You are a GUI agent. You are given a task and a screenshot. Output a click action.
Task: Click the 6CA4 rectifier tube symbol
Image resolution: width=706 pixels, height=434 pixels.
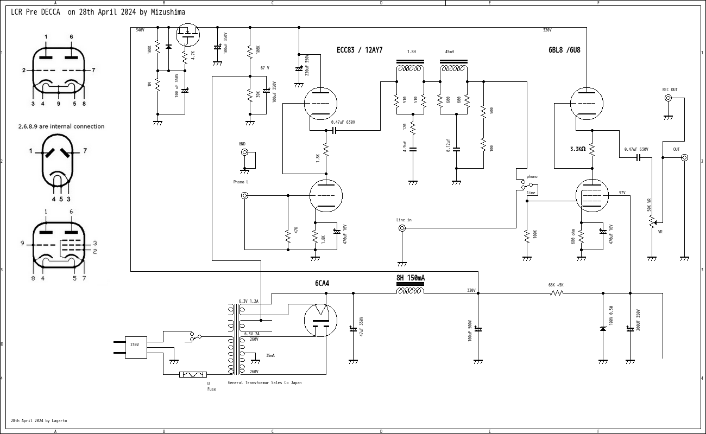(x=320, y=320)
